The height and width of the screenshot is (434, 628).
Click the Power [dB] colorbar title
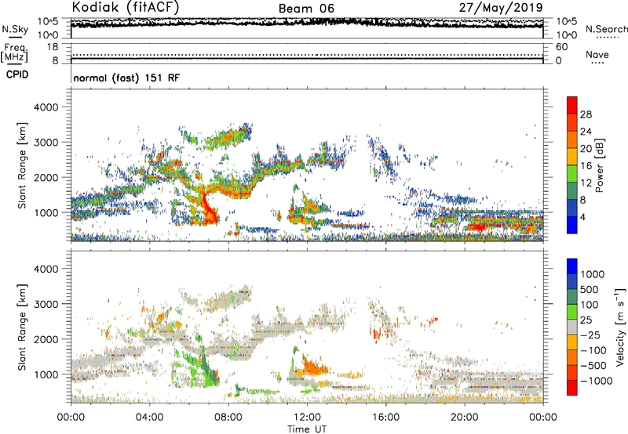tap(599, 165)
